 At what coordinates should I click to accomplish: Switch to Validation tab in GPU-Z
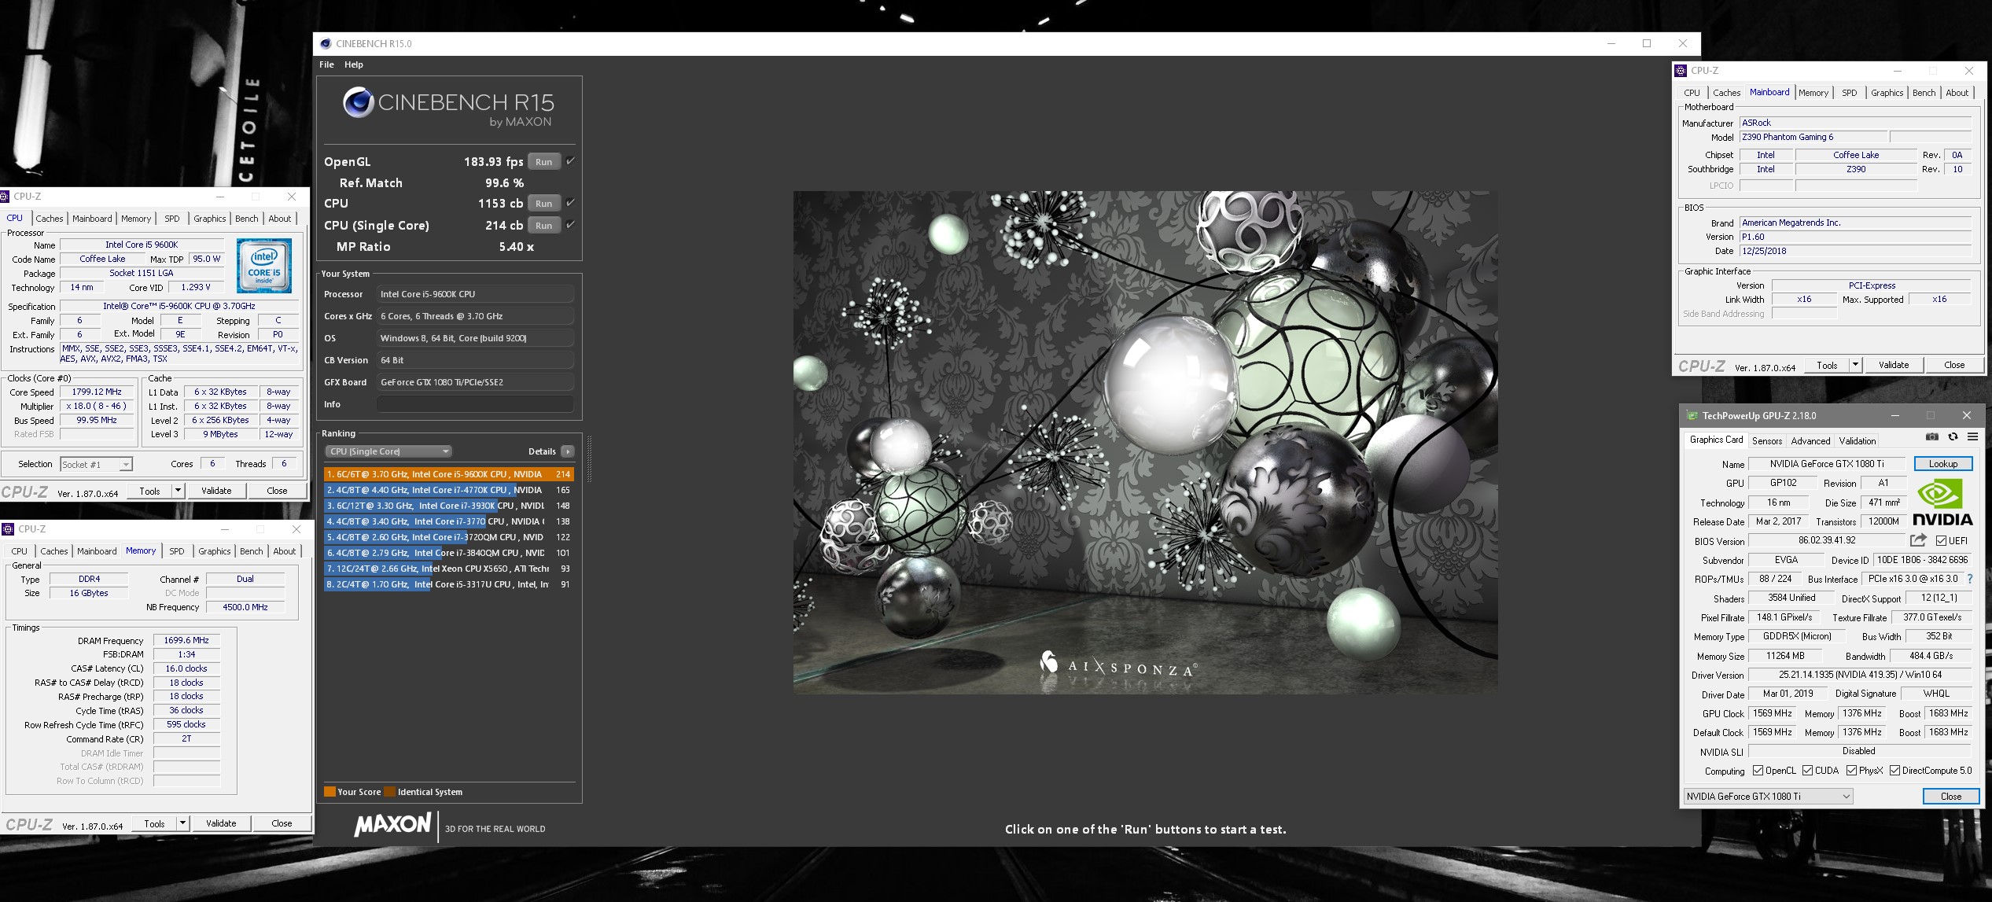pos(1858,441)
